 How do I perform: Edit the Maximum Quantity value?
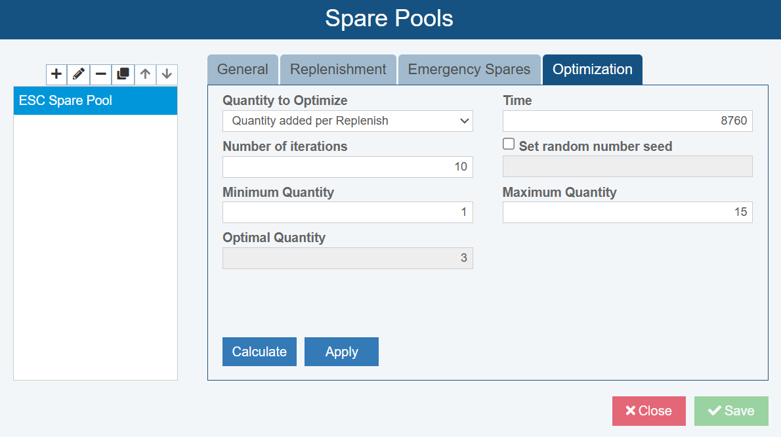pos(627,212)
